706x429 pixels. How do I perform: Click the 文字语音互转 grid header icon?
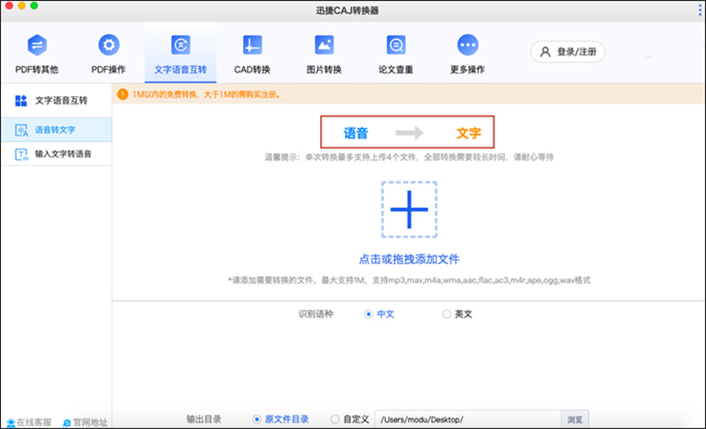point(21,101)
